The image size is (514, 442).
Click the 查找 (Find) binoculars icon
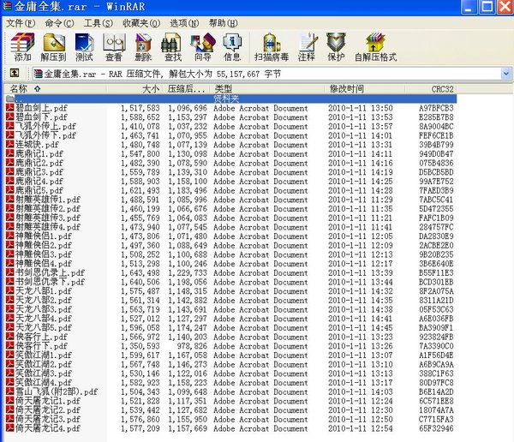pyautogui.click(x=172, y=47)
